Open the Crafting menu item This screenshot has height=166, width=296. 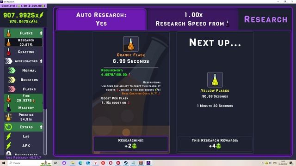24,52
